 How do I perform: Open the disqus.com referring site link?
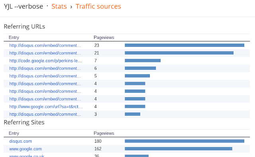pyautogui.click(x=20, y=141)
